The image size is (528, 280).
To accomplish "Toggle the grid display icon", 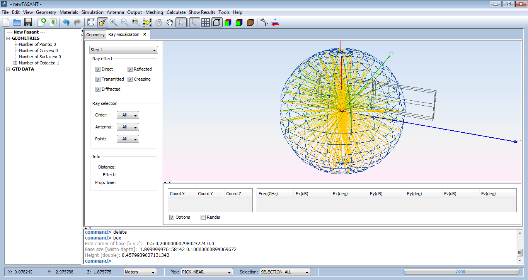I will [206, 22].
